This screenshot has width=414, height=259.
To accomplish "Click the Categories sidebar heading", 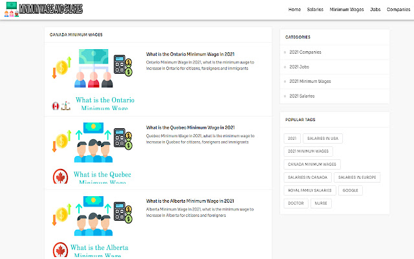I will coord(298,38).
